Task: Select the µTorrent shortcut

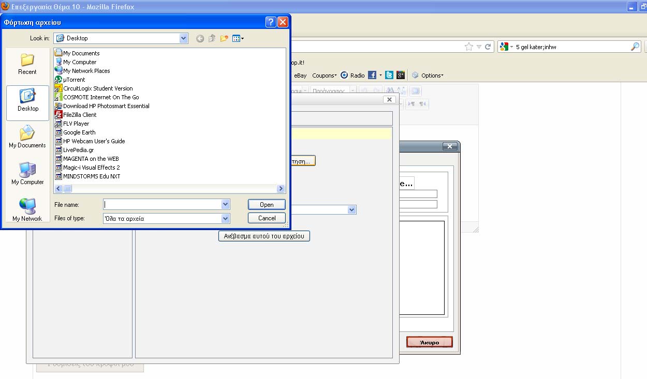Action: tap(70, 80)
